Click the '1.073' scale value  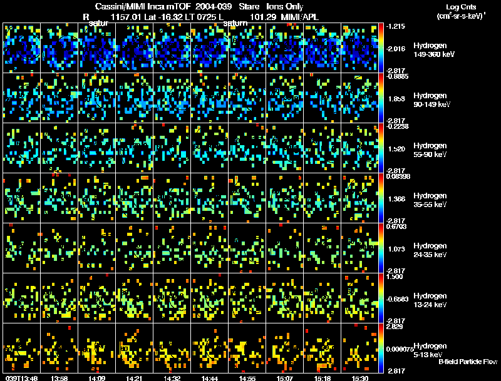click(396, 249)
